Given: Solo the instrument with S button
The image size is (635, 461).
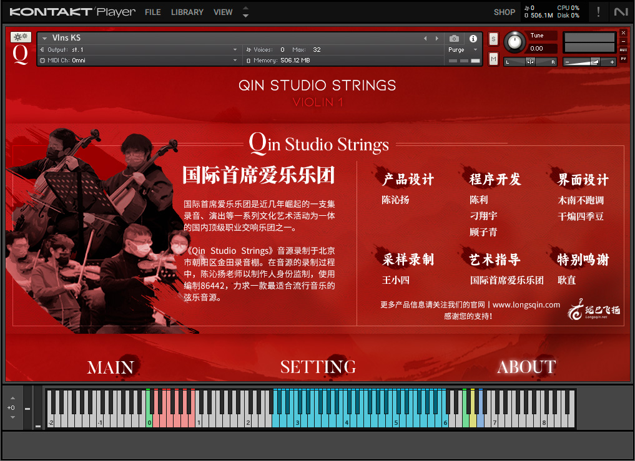Looking at the screenshot, I should [x=493, y=39].
